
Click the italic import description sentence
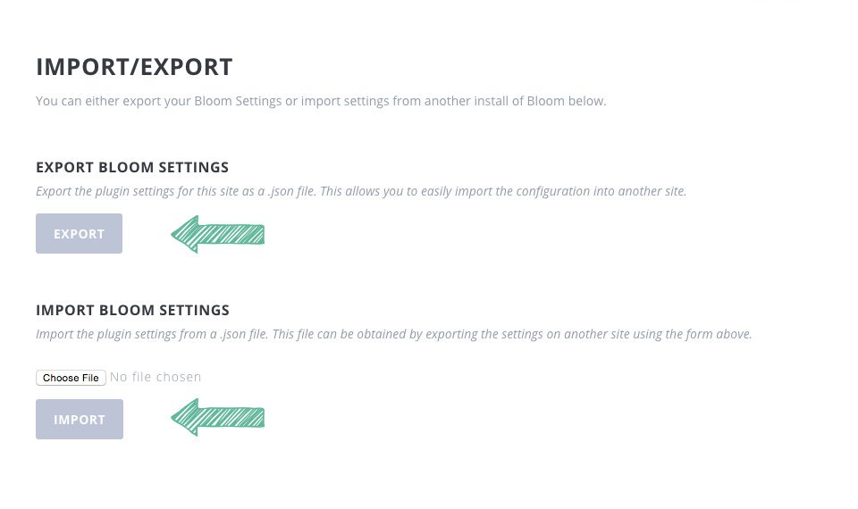[x=393, y=334]
